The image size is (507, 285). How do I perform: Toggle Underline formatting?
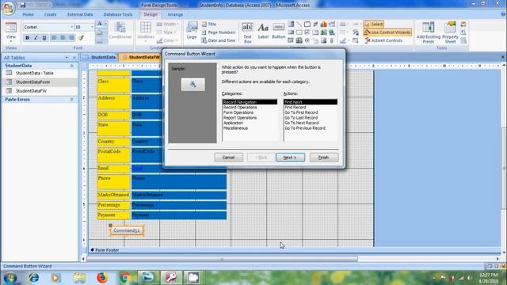point(44,38)
